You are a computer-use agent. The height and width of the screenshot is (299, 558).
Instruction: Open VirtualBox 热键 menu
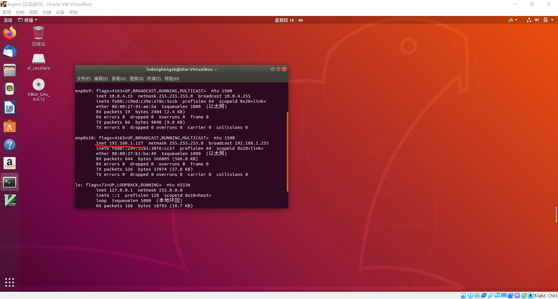47,12
